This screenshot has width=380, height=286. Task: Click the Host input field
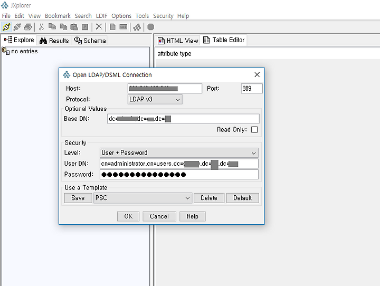pyautogui.click(x=165, y=89)
